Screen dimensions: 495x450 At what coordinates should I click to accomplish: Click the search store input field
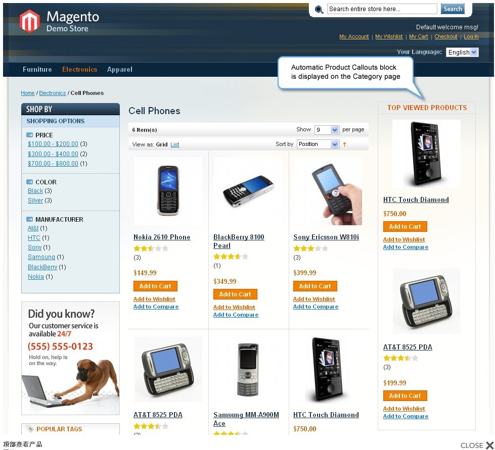coord(382,9)
